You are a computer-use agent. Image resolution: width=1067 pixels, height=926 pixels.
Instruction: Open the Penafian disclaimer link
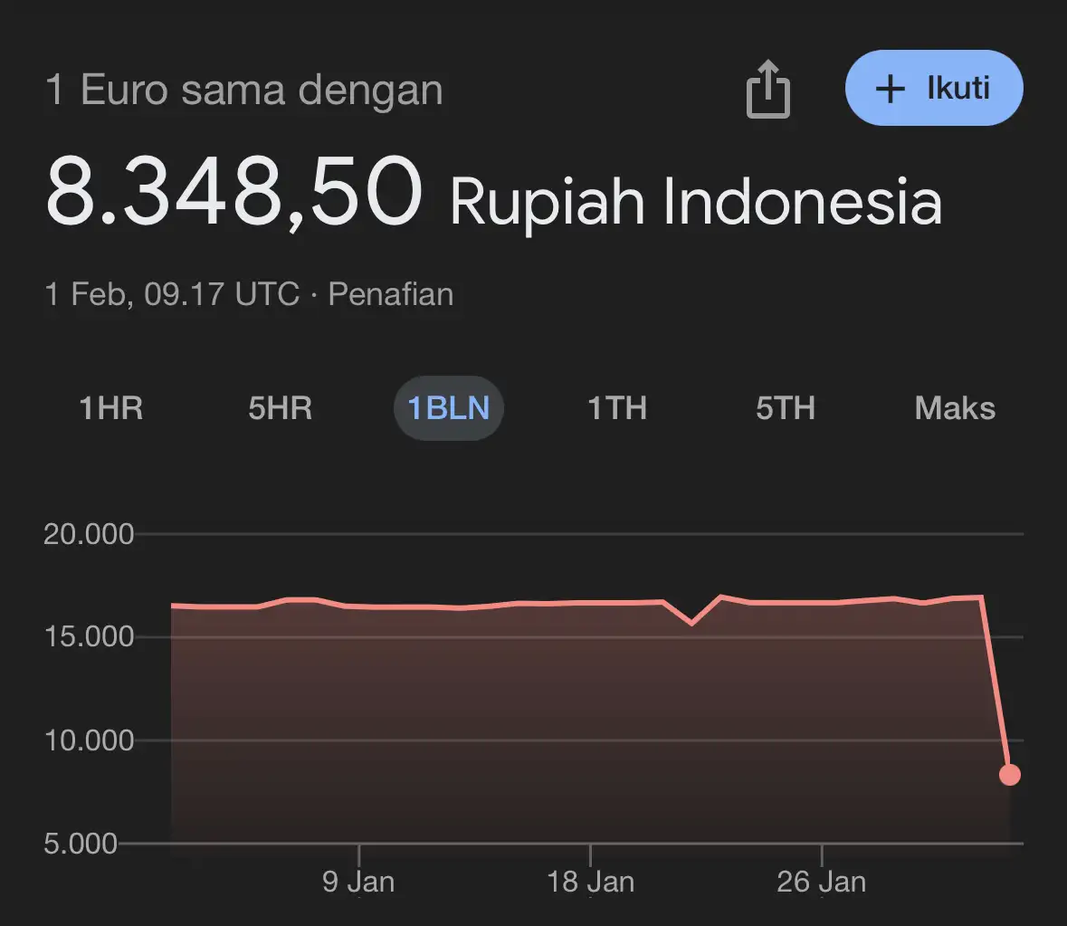pos(391,294)
